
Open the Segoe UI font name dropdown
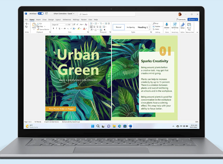coord(59,25)
